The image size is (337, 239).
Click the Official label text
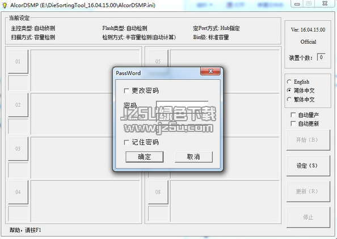pos(308,41)
